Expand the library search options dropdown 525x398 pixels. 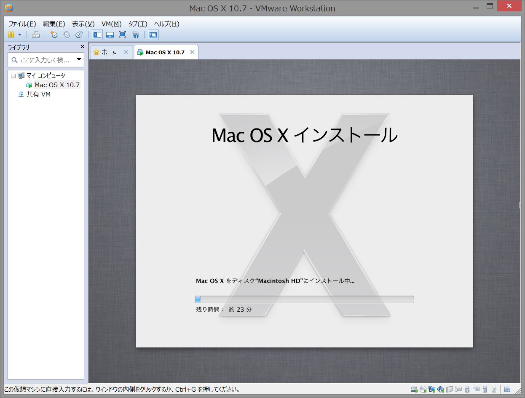point(79,60)
